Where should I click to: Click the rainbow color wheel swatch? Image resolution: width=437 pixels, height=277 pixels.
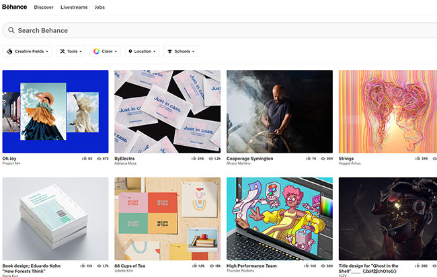96,51
